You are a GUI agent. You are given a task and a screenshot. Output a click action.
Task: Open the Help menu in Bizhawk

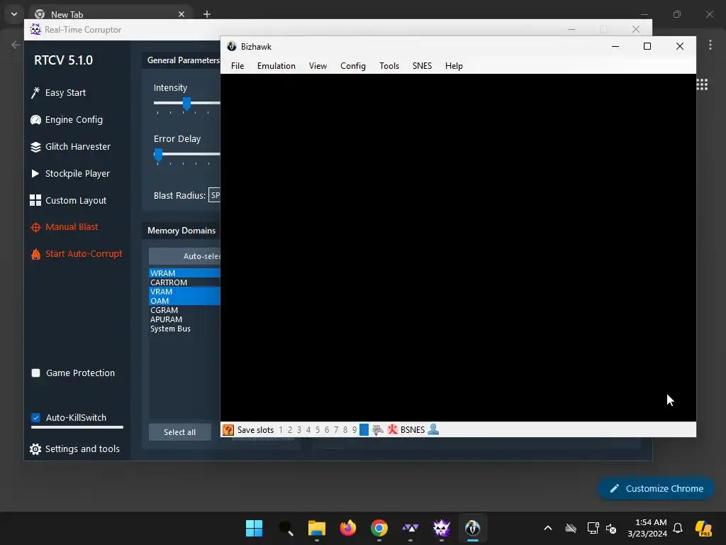tap(454, 66)
